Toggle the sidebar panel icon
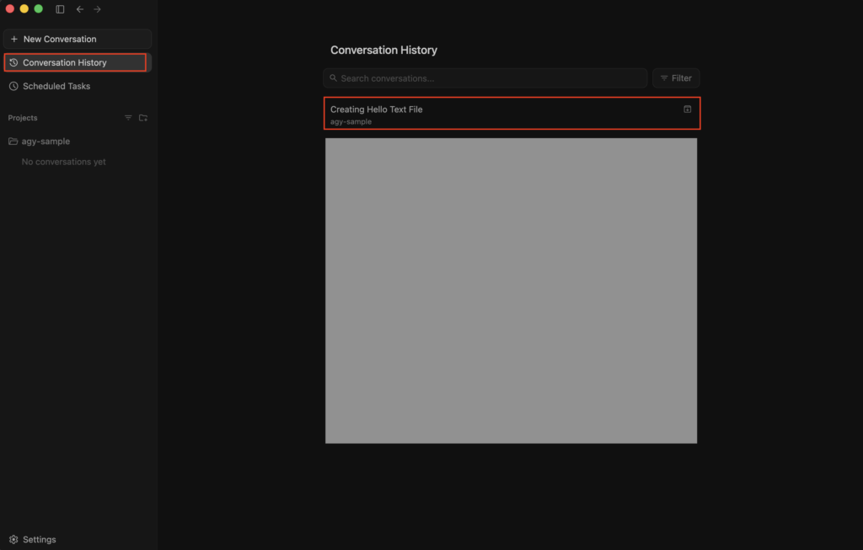 pyautogui.click(x=60, y=9)
